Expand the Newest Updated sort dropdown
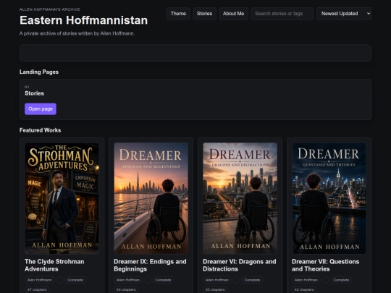Screen dimensions: 391x293 click(x=344, y=14)
